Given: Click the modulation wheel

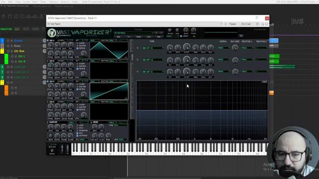Looking at the screenshot, I should click(x=68, y=149).
